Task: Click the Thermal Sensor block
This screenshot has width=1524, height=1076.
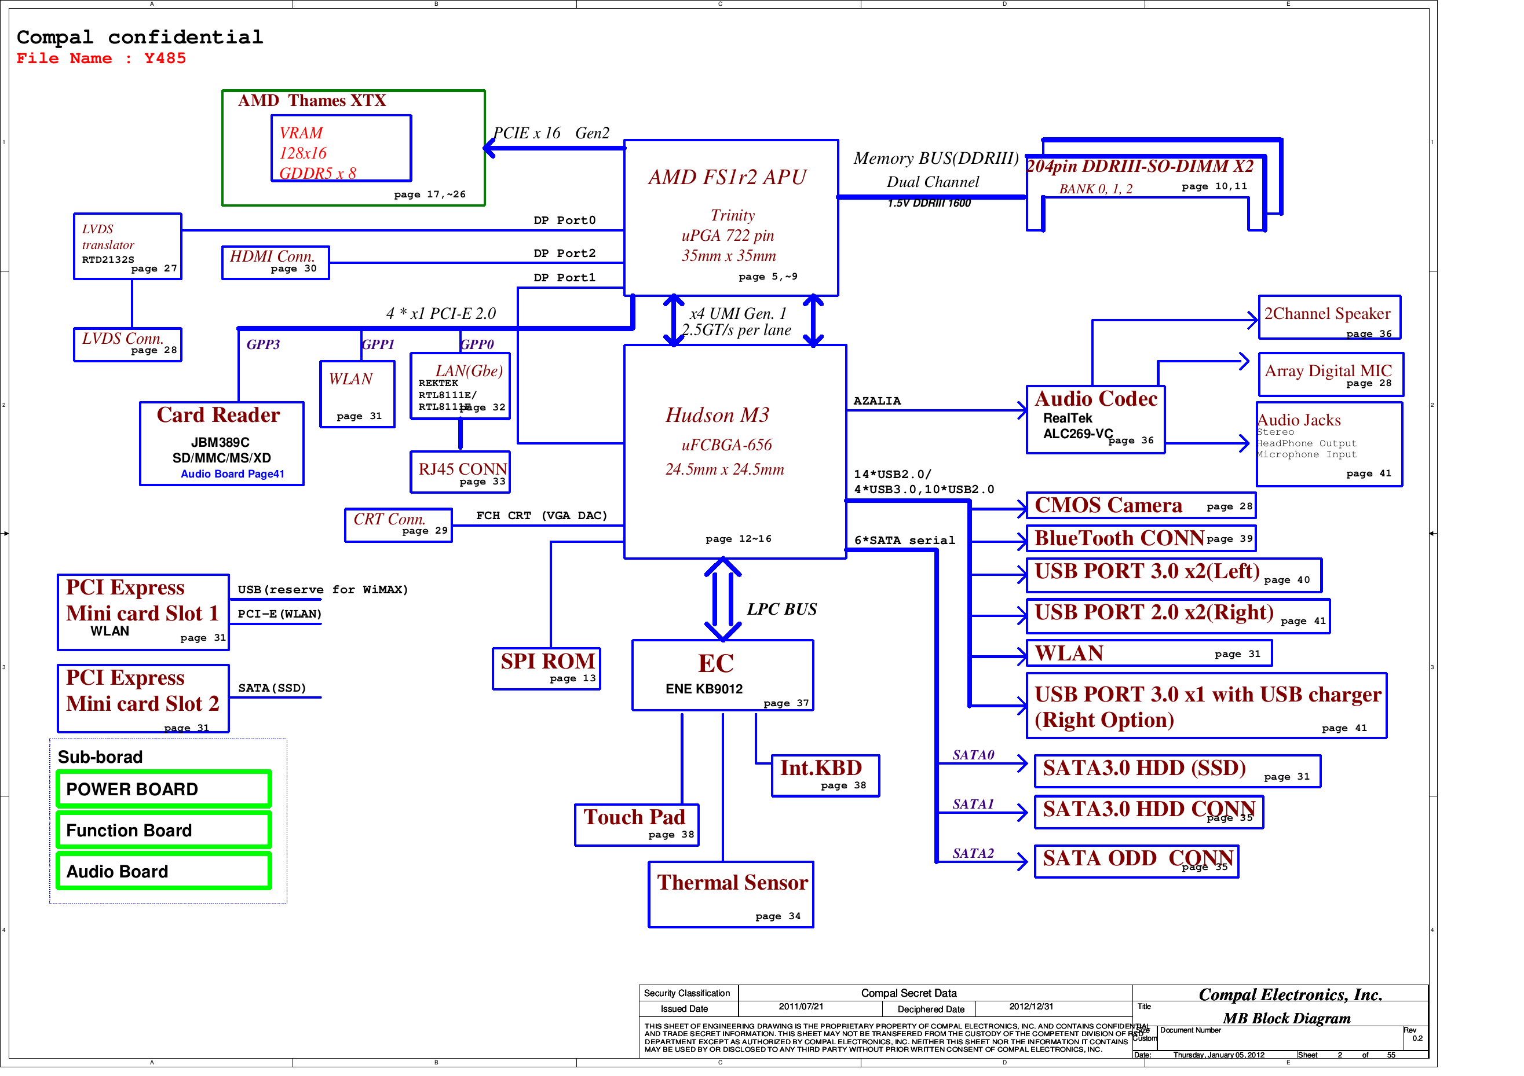Action: 732,895
